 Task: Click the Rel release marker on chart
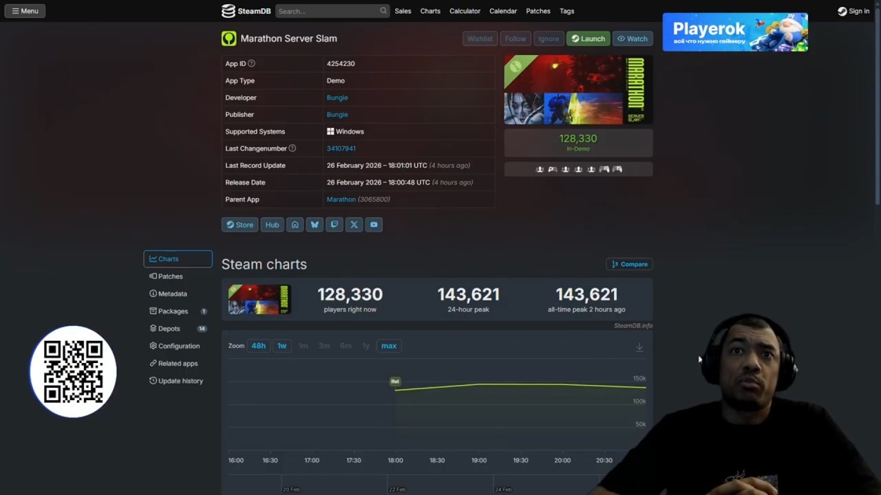[x=395, y=381]
